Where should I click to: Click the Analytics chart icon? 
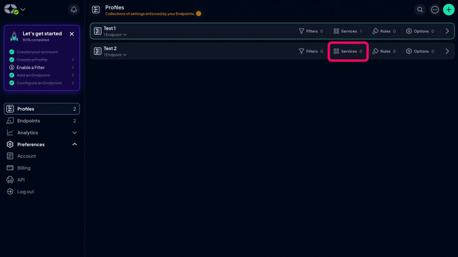coord(10,132)
